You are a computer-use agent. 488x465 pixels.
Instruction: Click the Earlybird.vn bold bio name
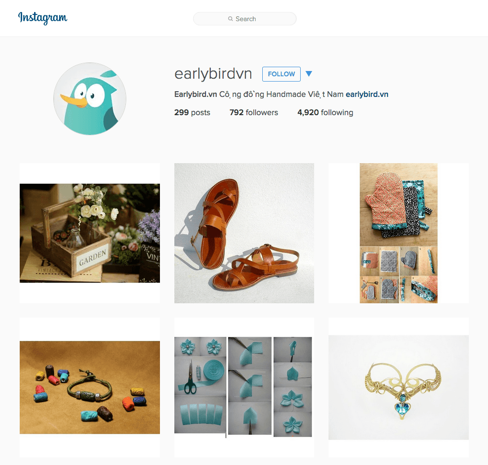pyautogui.click(x=195, y=94)
